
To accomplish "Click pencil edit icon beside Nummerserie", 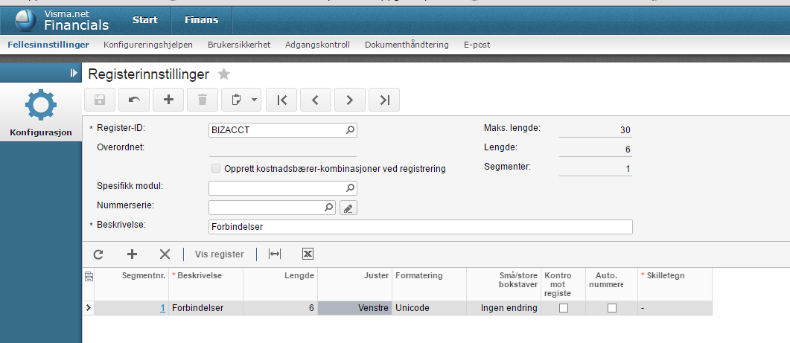I will 348,208.
